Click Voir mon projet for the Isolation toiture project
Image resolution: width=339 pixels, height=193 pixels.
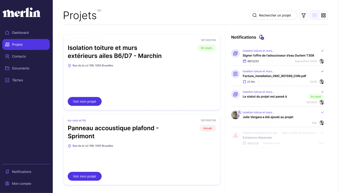84,102
